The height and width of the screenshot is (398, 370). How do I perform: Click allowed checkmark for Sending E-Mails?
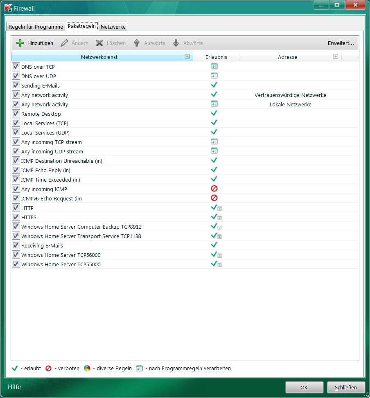click(214, 85)
